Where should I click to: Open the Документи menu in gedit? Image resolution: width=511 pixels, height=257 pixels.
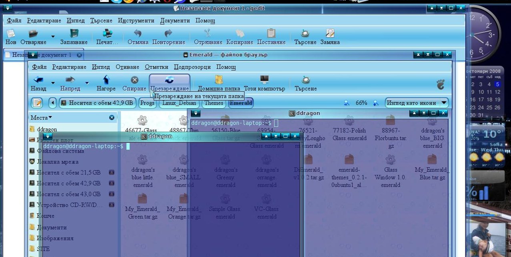point(175,20)
